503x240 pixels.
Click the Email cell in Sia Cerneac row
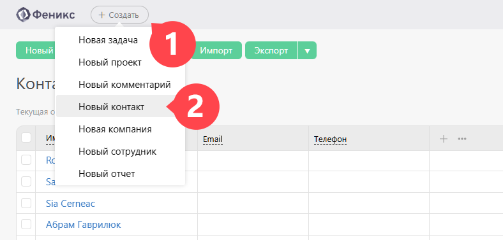[x=253, y=203]
